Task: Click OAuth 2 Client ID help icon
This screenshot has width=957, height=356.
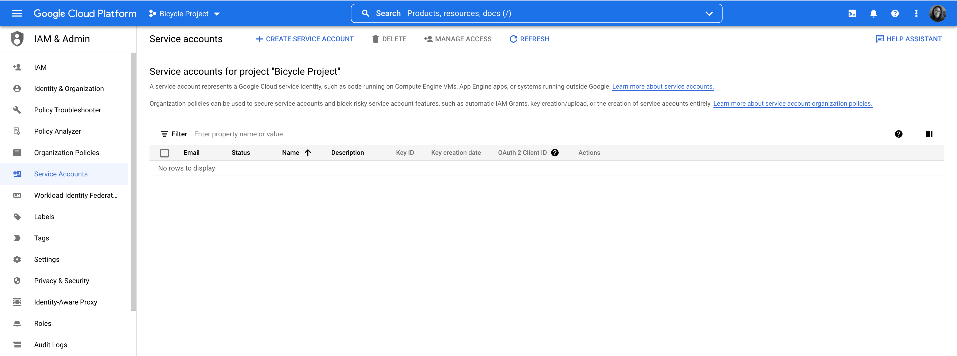Action: click(555, 153)
